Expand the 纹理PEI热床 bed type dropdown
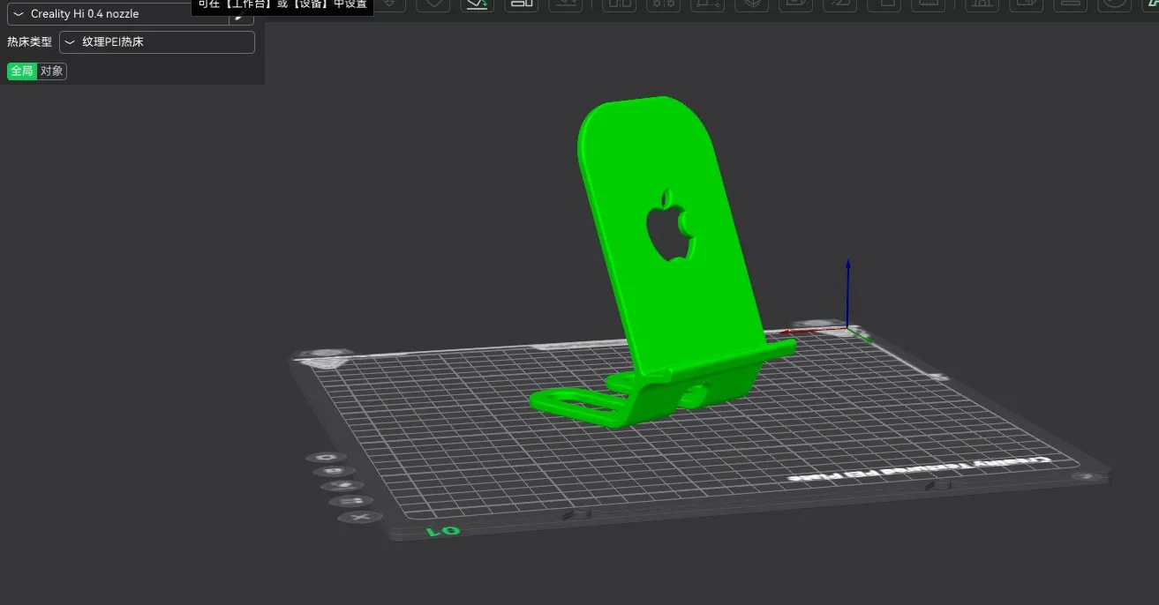This screenshot has height=605, width=1159. pos(157,42)
